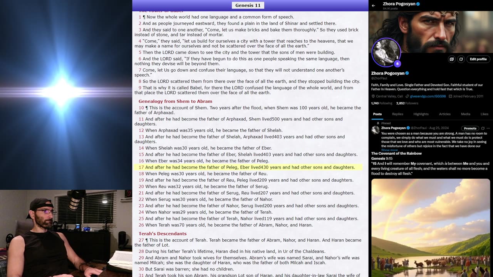493x277 pixels.
Task: Click the verified badge next to the profile name
Action: coord(407,73)
